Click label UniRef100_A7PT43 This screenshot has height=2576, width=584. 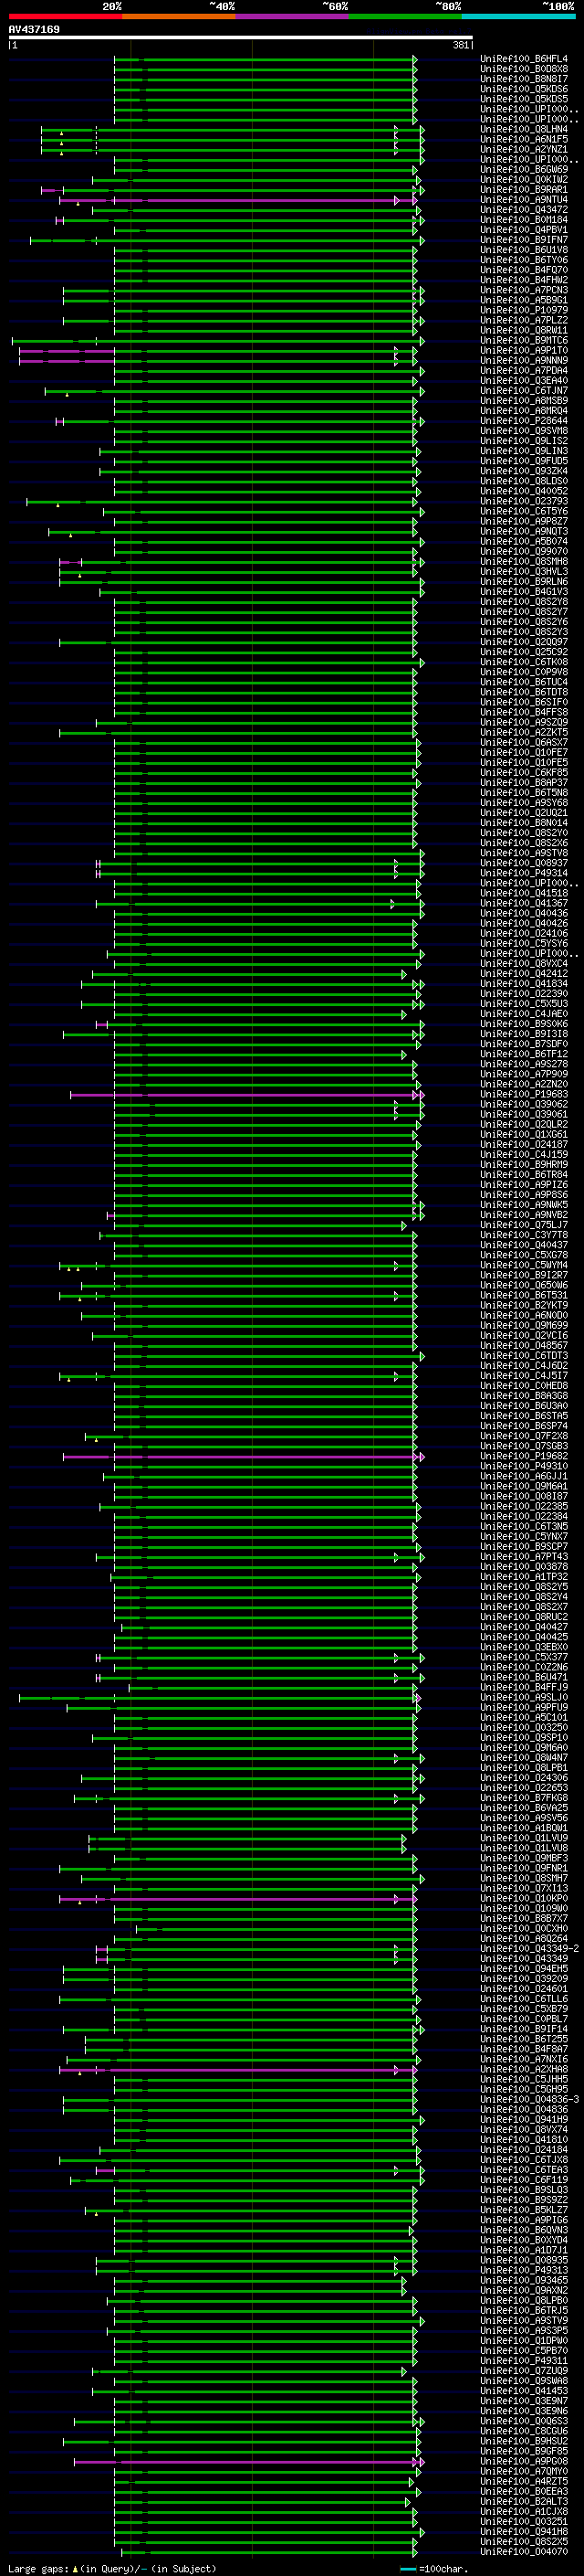(x=524, y=1557)
